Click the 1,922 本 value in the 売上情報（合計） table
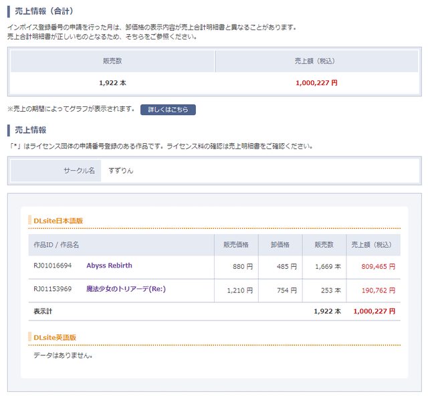428x396 pixels. pyautogui.click(x=113, y=83)
